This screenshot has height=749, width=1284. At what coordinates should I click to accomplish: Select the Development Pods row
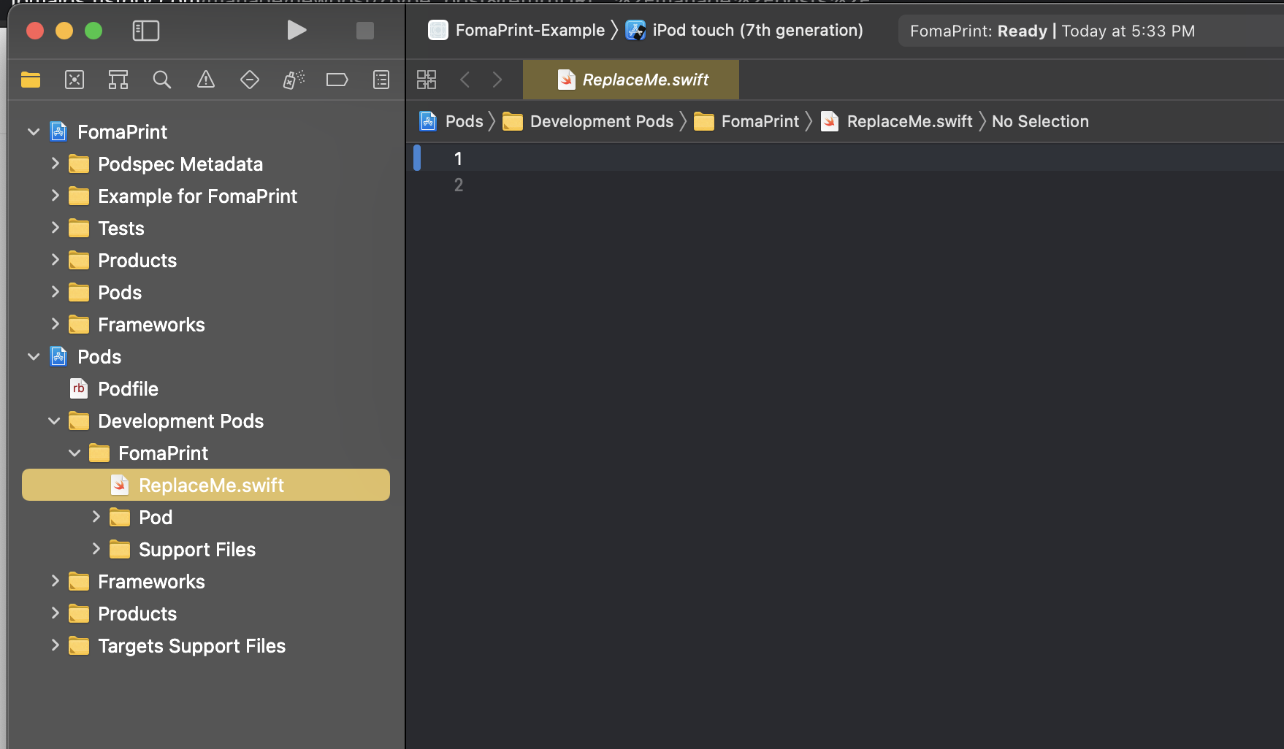206,421
